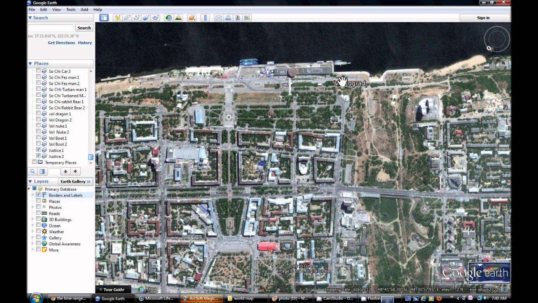Collapse the Search panel
Image resolution: width=538 pixels, height=303 pixels.
point(30,18)
